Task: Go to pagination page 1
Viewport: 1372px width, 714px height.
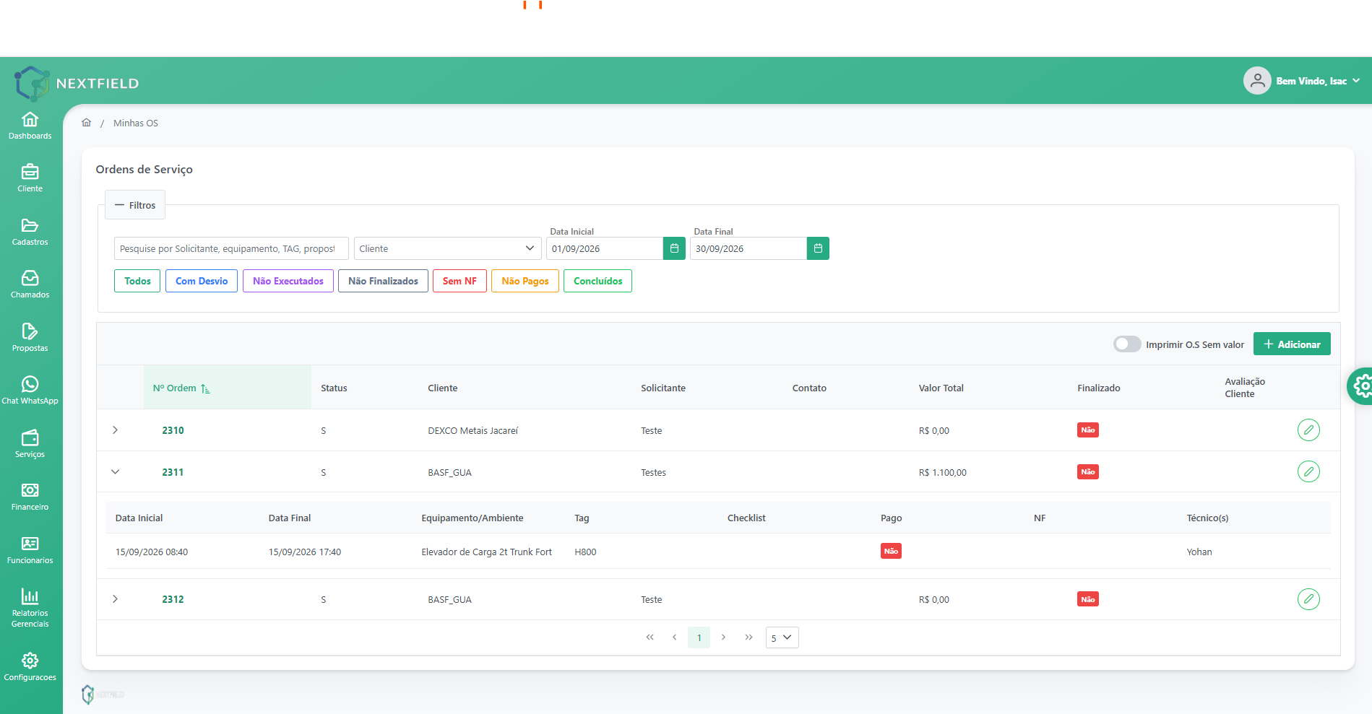Action: tap(699, 637)
